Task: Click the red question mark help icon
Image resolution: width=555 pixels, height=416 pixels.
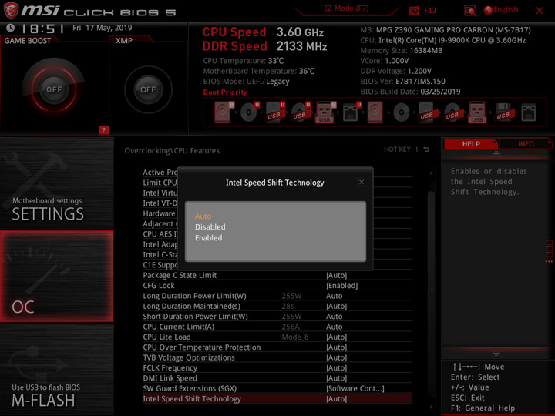Action: (x=103, y=130)
